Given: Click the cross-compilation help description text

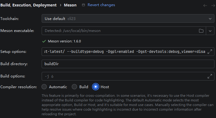Looking at the screenshot, I should [127, 105].
